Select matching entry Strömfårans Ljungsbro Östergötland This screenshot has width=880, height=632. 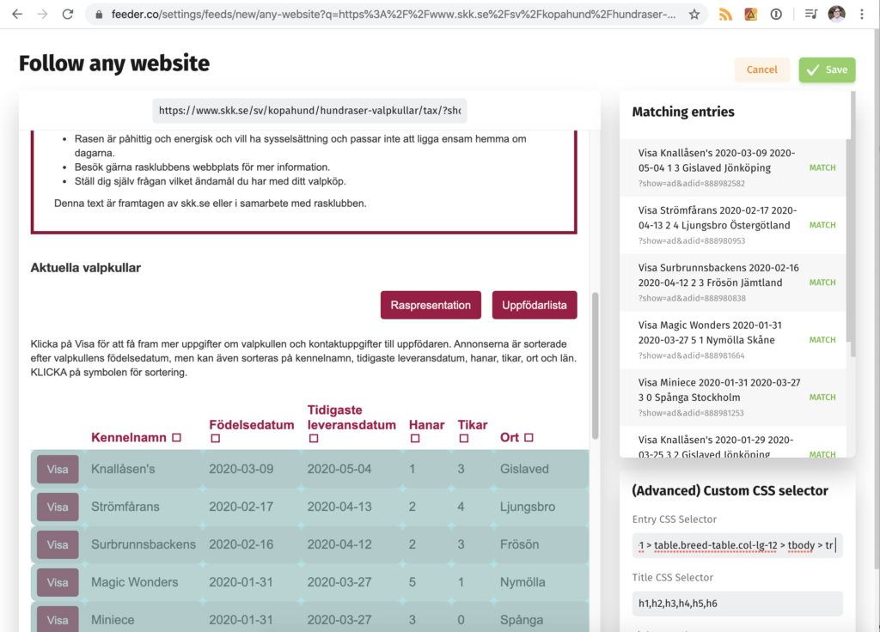point(733,225)
